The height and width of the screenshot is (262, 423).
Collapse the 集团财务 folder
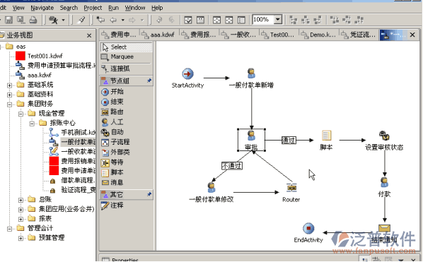tap(9, 105)
